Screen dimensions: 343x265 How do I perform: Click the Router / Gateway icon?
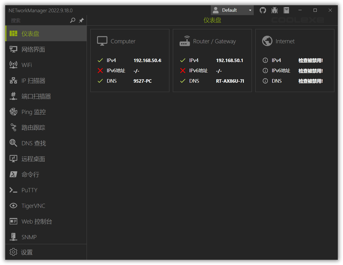point(185,41)
